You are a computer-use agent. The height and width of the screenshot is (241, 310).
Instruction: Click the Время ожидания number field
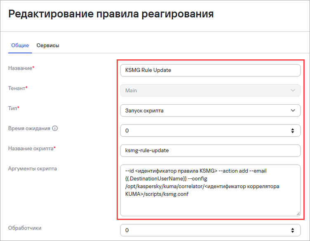(210, 131)
